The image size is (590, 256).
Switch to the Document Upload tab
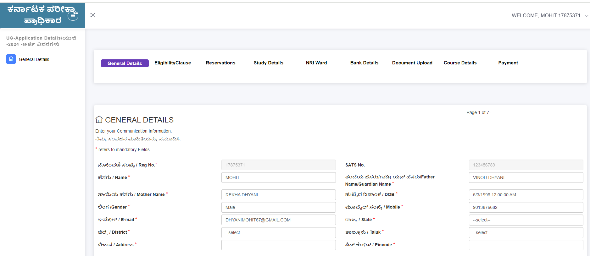click(412, 63)
